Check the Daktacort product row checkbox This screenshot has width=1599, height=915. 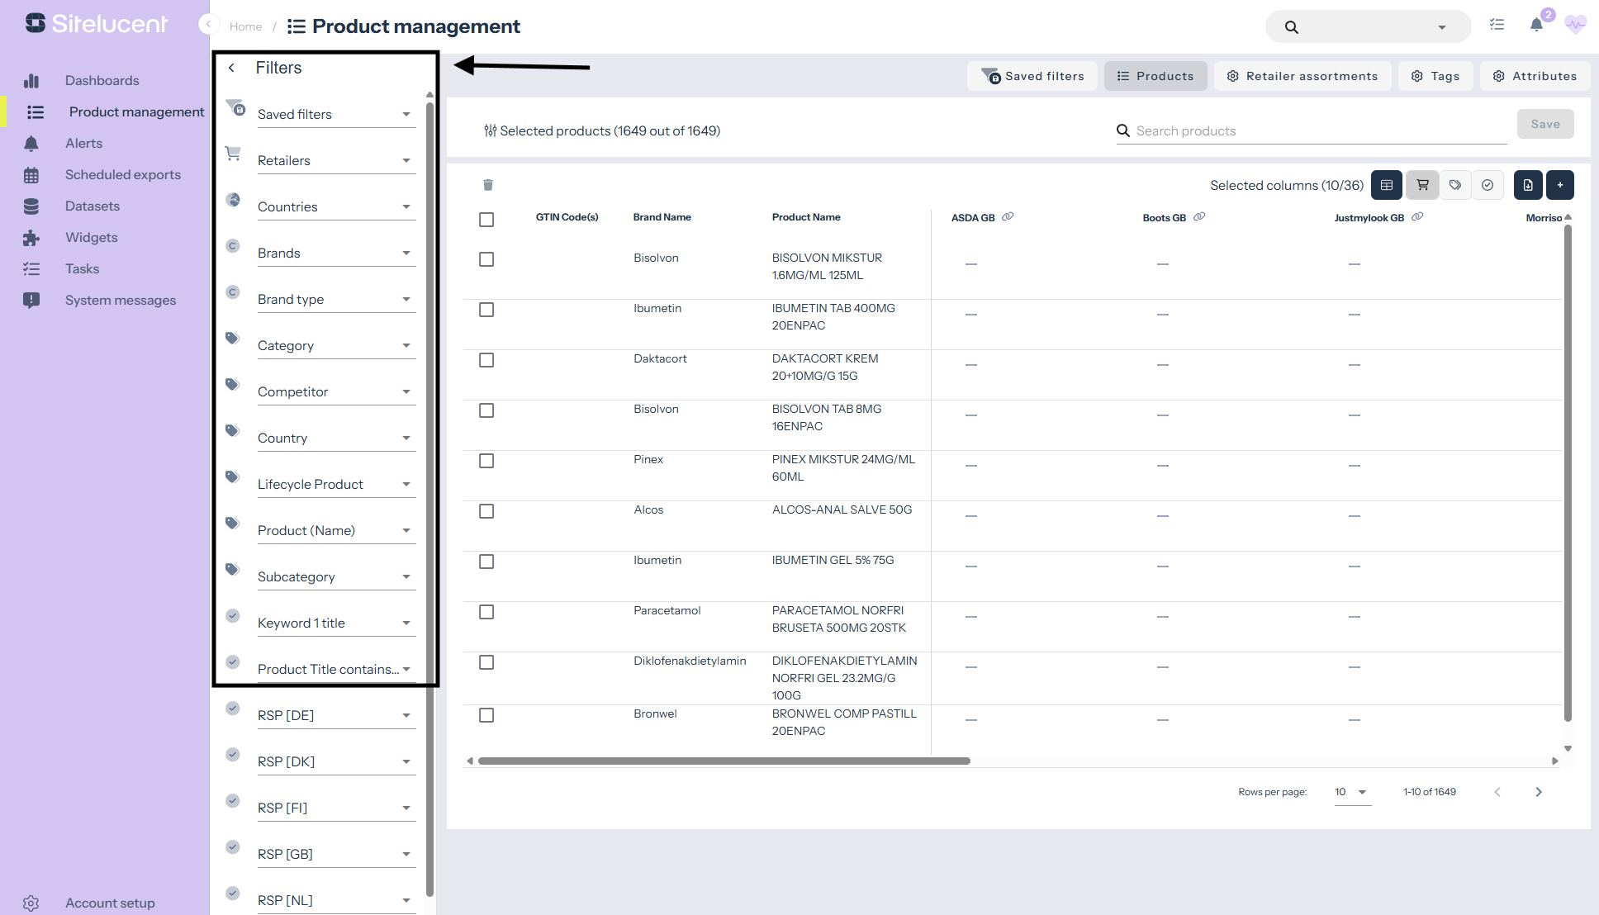486,360
